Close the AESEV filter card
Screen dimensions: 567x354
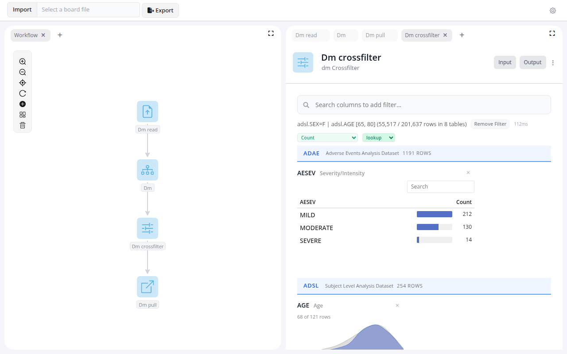pos(468,173)
